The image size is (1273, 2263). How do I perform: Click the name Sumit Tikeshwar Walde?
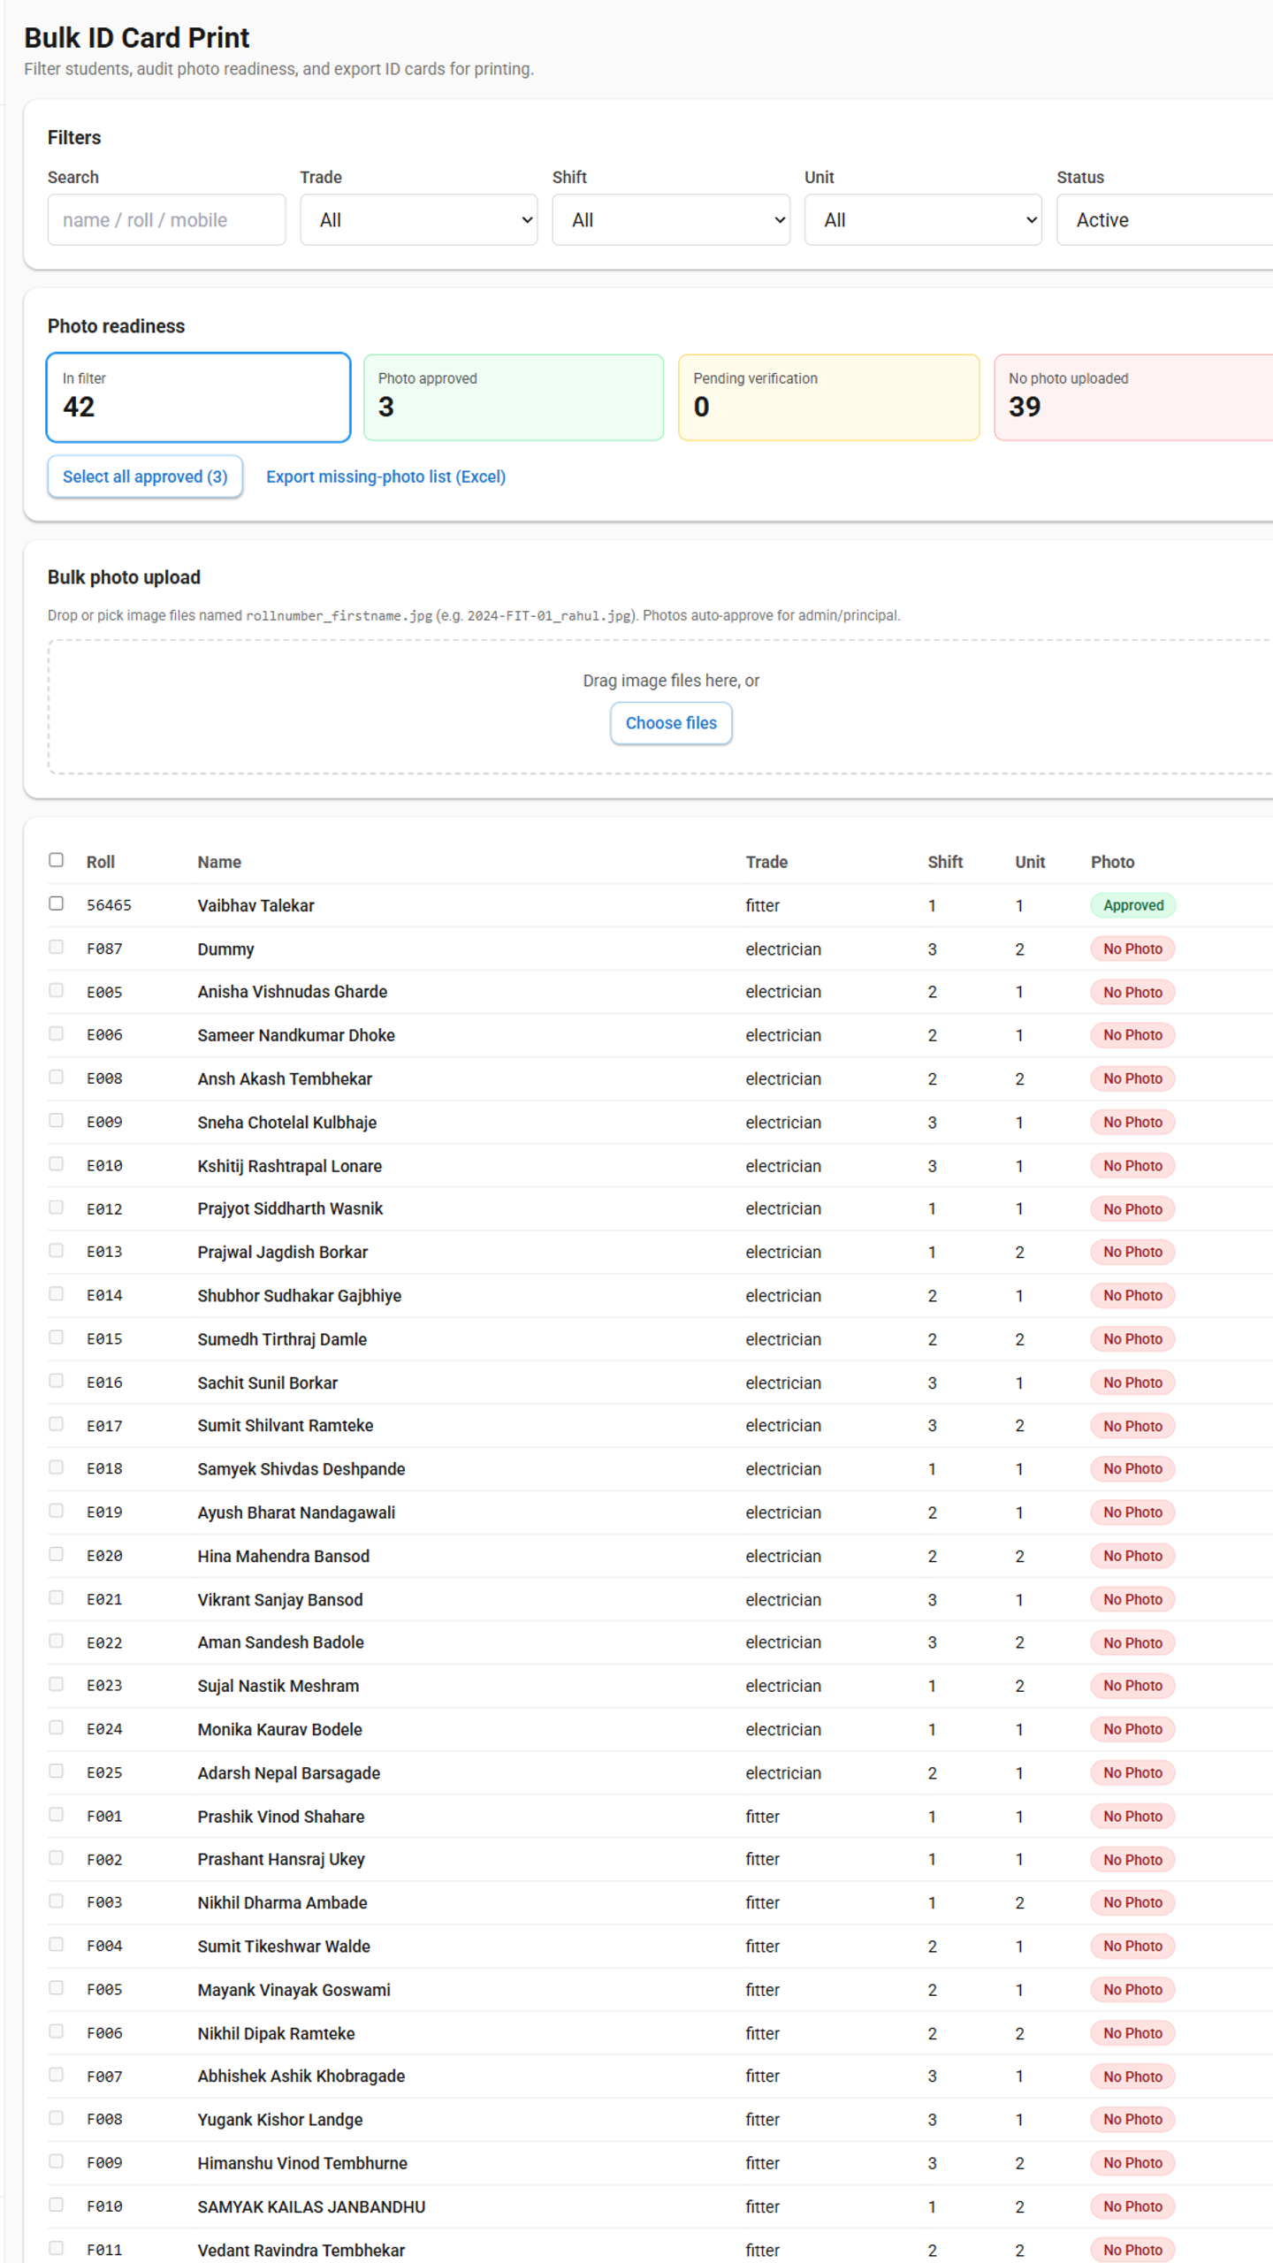click(284, 1946)
